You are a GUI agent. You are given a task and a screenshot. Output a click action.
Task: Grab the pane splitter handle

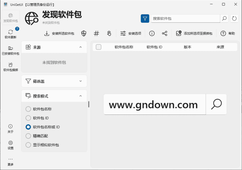tap(89, 104)
